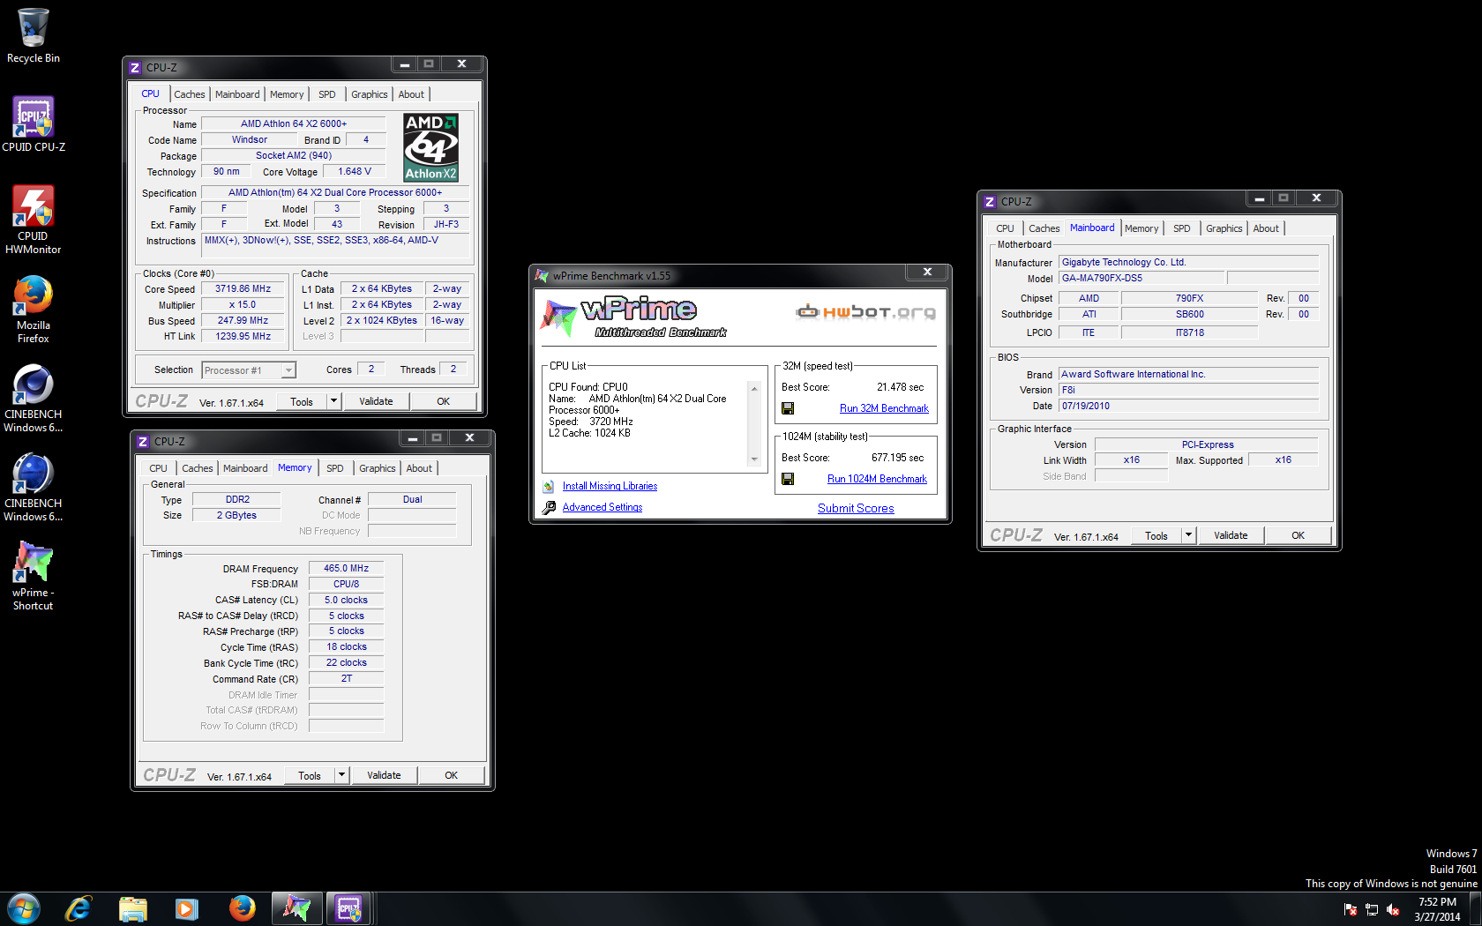Viewport: 1482px width, 926px height.
Task: Open the Recycle Bin desktop icon
Action: click(34, 35)
